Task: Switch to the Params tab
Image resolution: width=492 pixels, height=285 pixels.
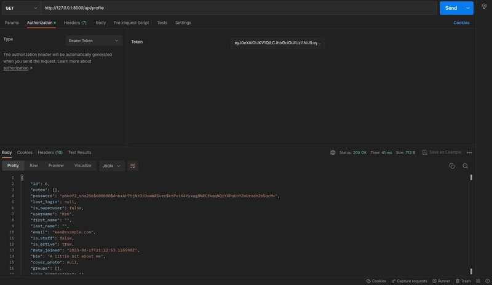Action: click(12, 23)
